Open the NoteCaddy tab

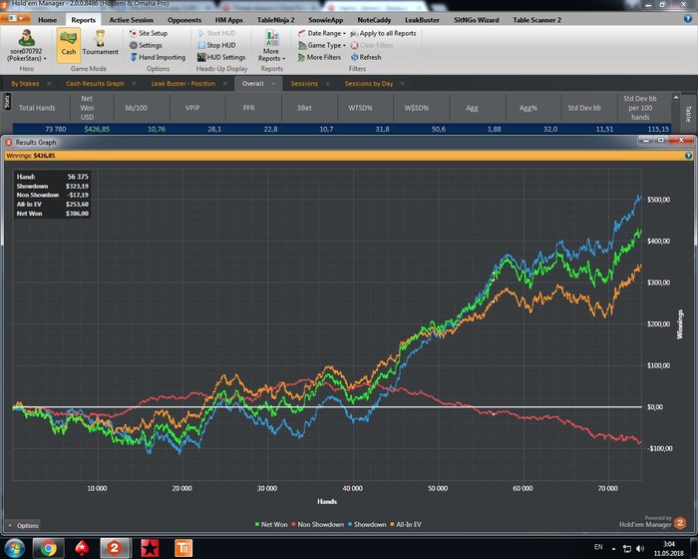tap(374, 20)
